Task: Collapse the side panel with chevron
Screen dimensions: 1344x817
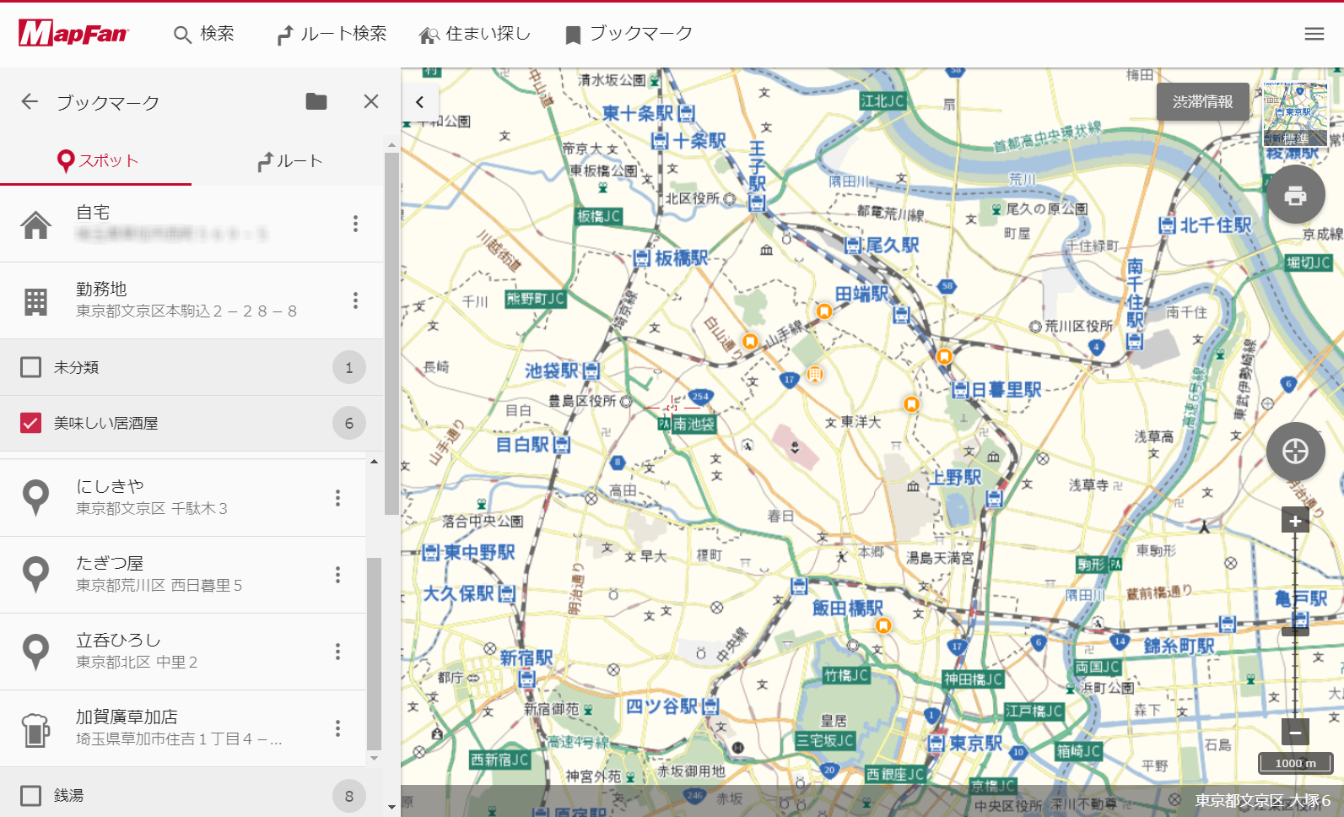Action: click(419, 102)
